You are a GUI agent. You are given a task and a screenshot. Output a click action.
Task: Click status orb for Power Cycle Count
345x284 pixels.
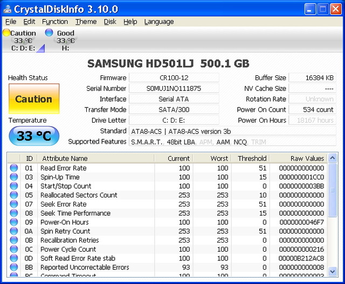(14, 249)
